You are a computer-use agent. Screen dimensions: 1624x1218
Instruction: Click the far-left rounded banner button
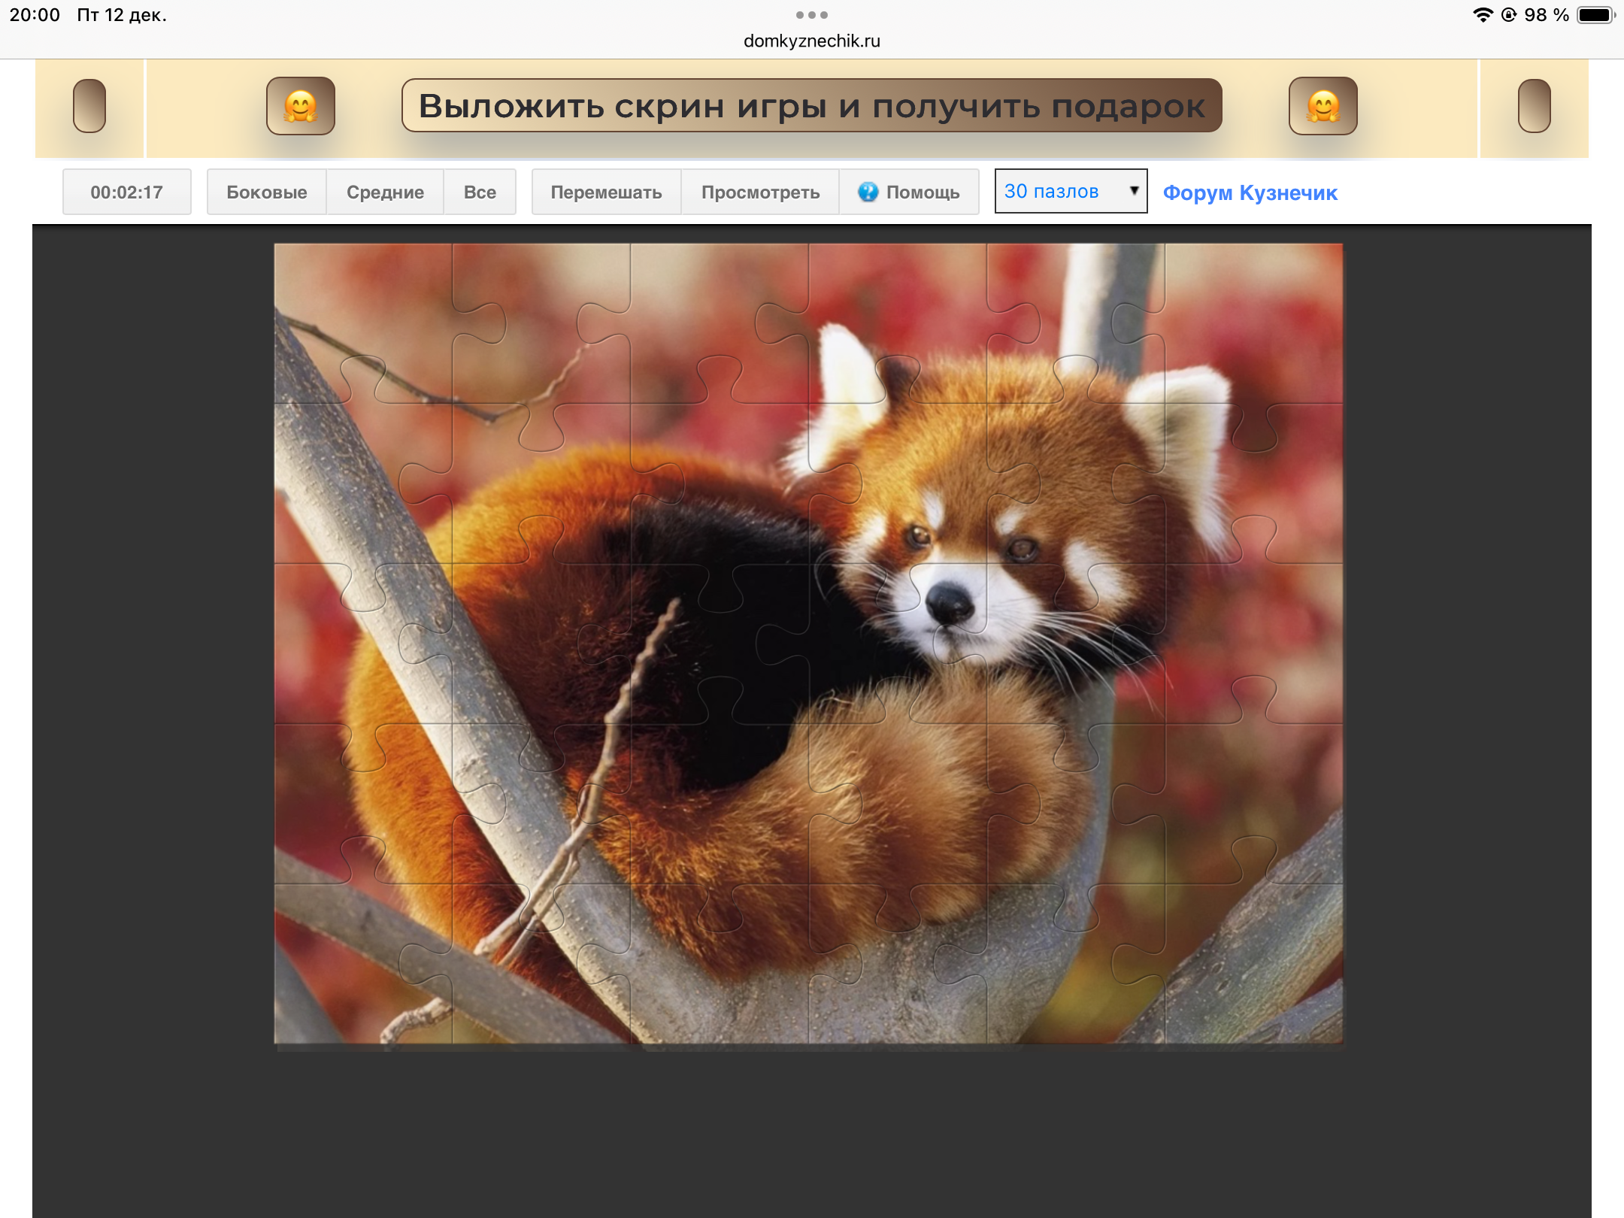(x=89, y=106)
